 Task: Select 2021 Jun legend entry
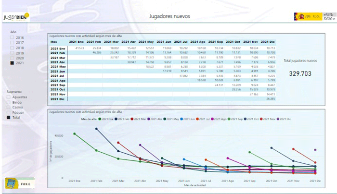pos(188,119)
